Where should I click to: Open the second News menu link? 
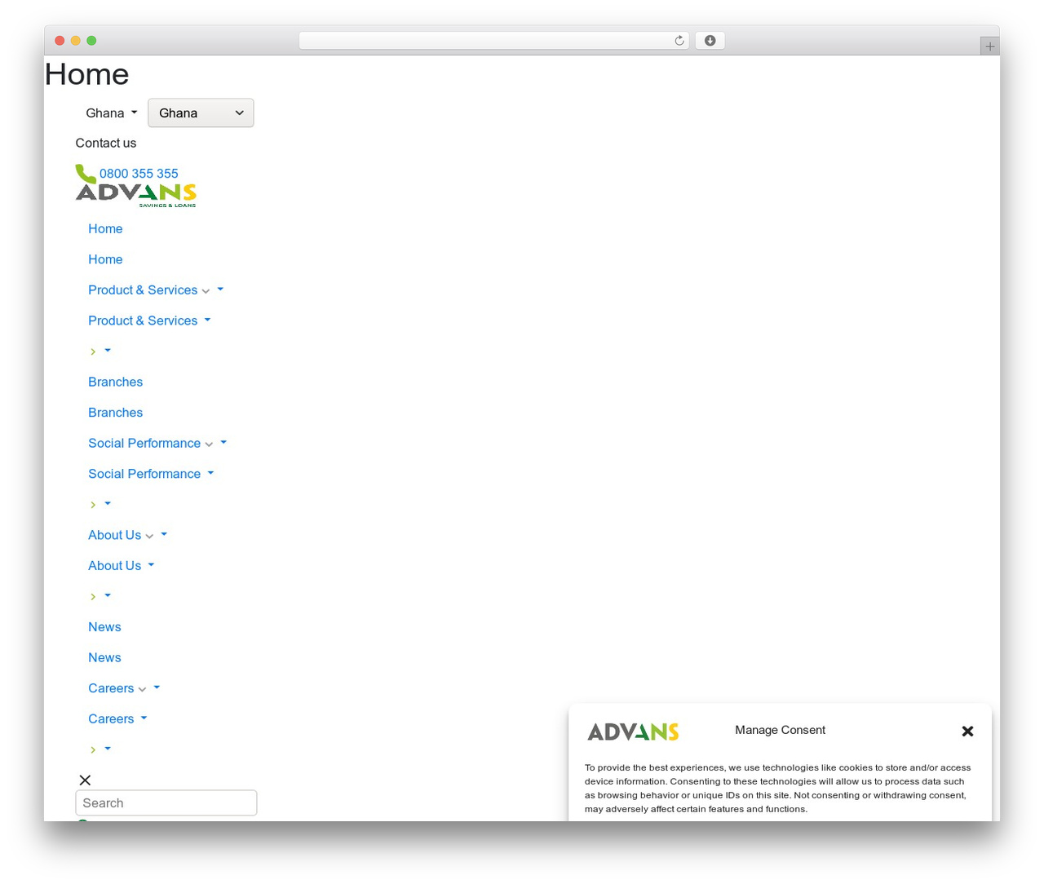pos(104,657)
